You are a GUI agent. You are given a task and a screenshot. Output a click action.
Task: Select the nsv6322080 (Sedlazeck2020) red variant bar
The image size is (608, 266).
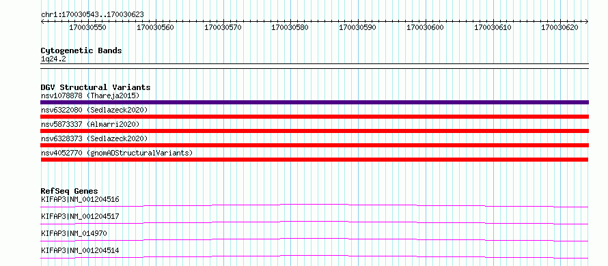(314, 117)
